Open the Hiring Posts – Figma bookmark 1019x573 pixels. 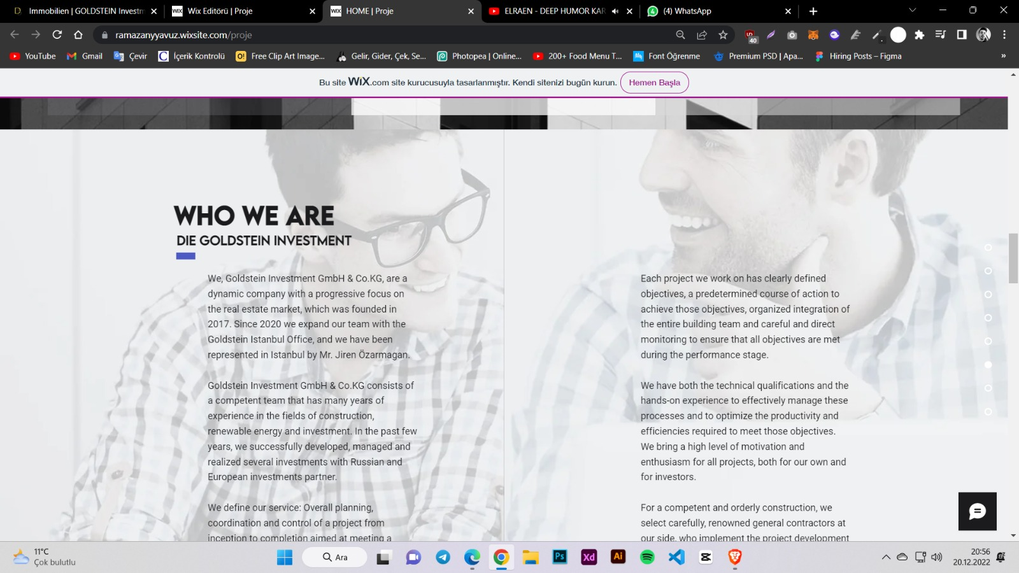(858, 56)
